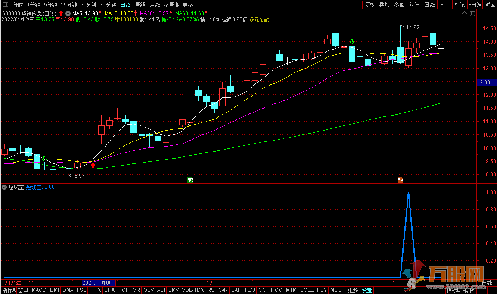Add stock with +自选

(x=475, y=5)
